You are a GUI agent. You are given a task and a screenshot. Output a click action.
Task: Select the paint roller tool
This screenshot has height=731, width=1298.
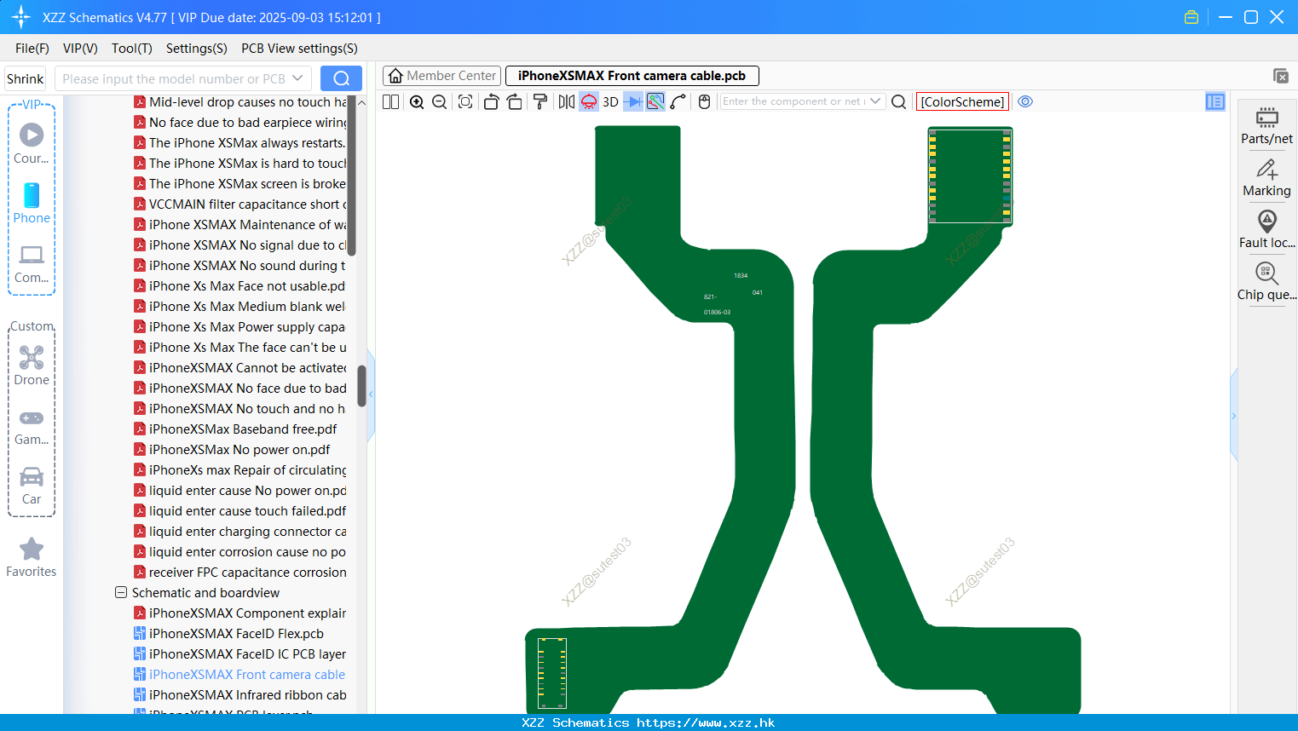(539, 102)
